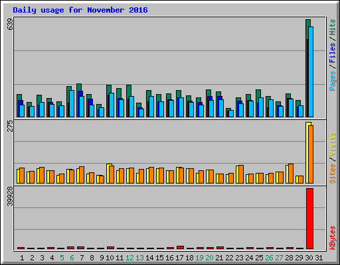Click day label 28 on the axis
This screenshot has width=340, height=265.
(289, 258)
